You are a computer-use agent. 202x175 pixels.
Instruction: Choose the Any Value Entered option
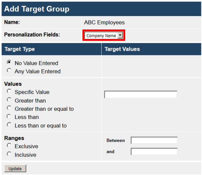[x=9, y=71]
